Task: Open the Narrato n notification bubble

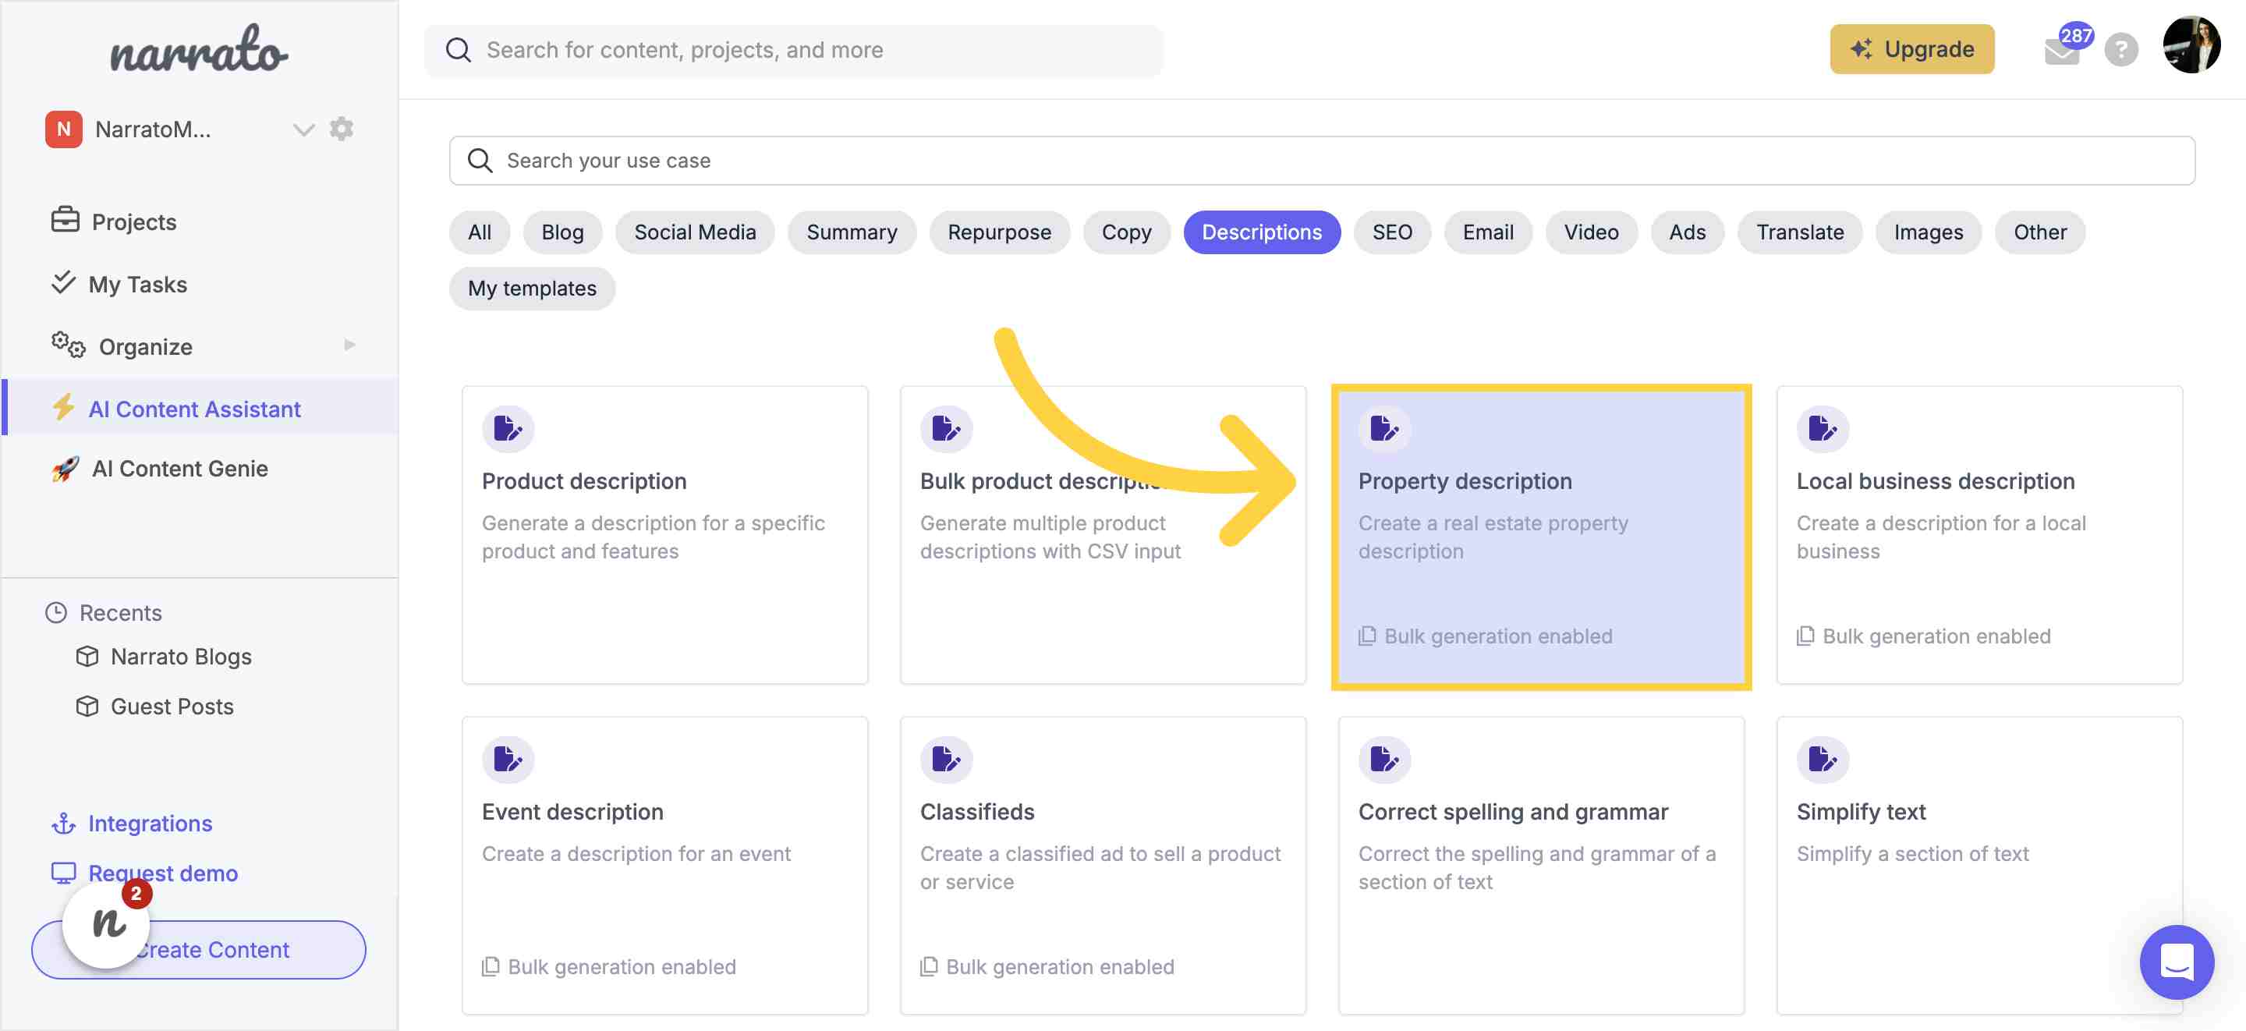Action: click(108, 923)
